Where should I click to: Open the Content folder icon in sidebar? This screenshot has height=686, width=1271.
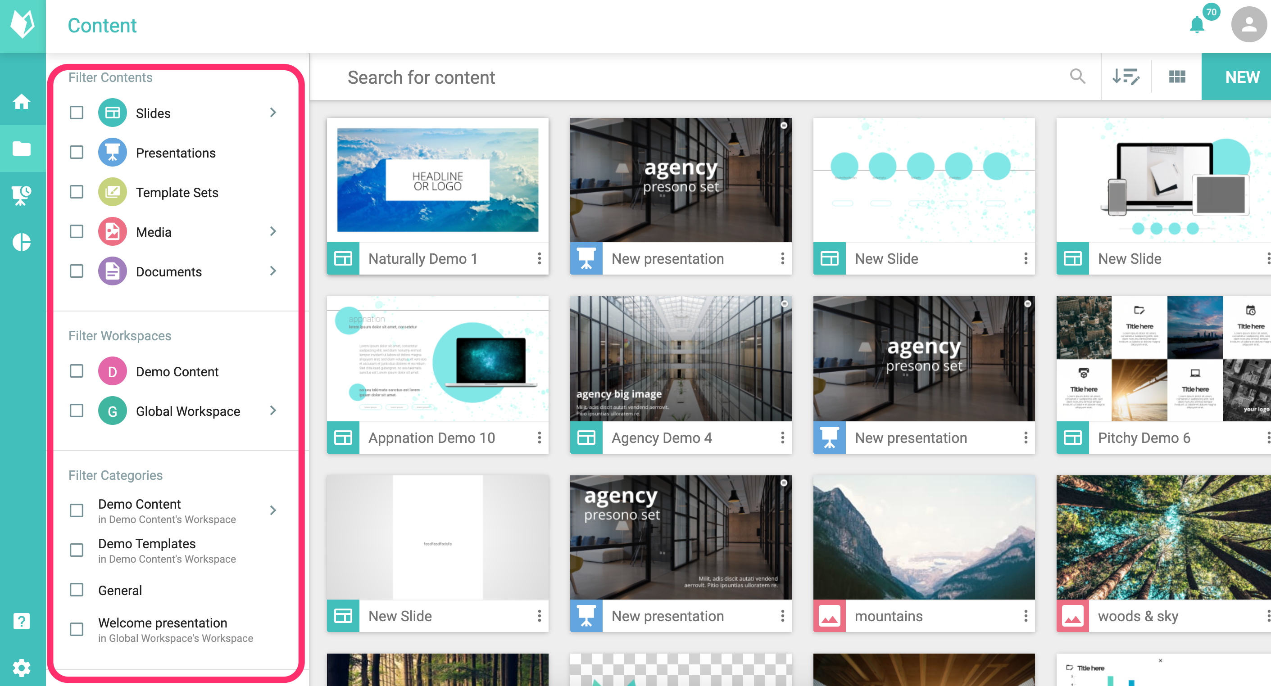[x=22, y=148]
